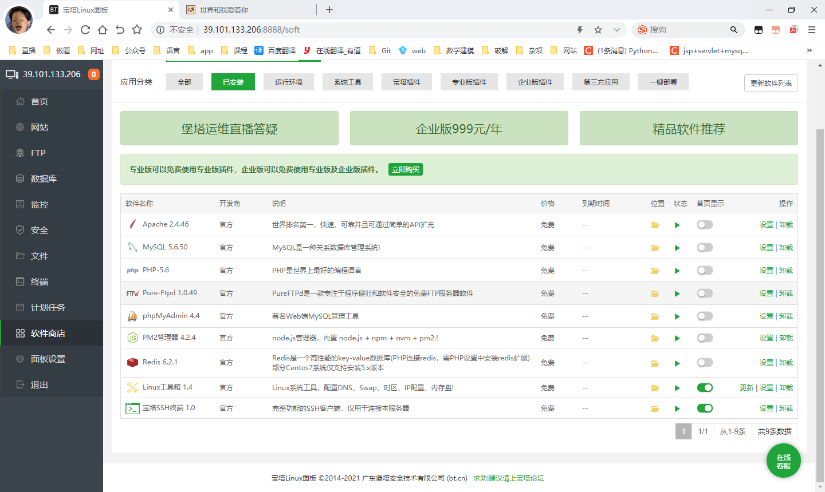825x492 pixels.
Task: Open 数据库 in the left sidebar
Action: [x=44, y=178]
